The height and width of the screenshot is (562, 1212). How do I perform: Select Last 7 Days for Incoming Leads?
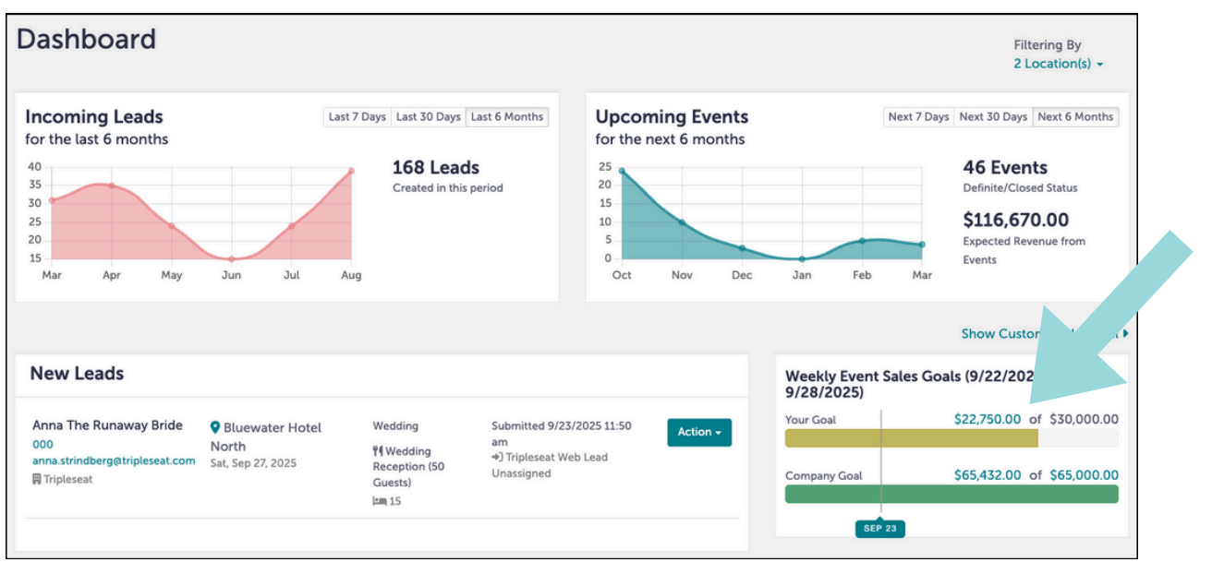[357, 117]
